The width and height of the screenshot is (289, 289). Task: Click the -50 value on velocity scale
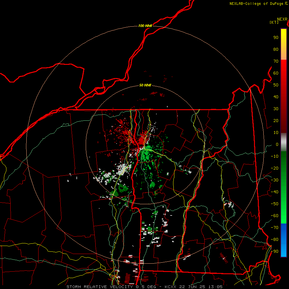click(275, 204)
